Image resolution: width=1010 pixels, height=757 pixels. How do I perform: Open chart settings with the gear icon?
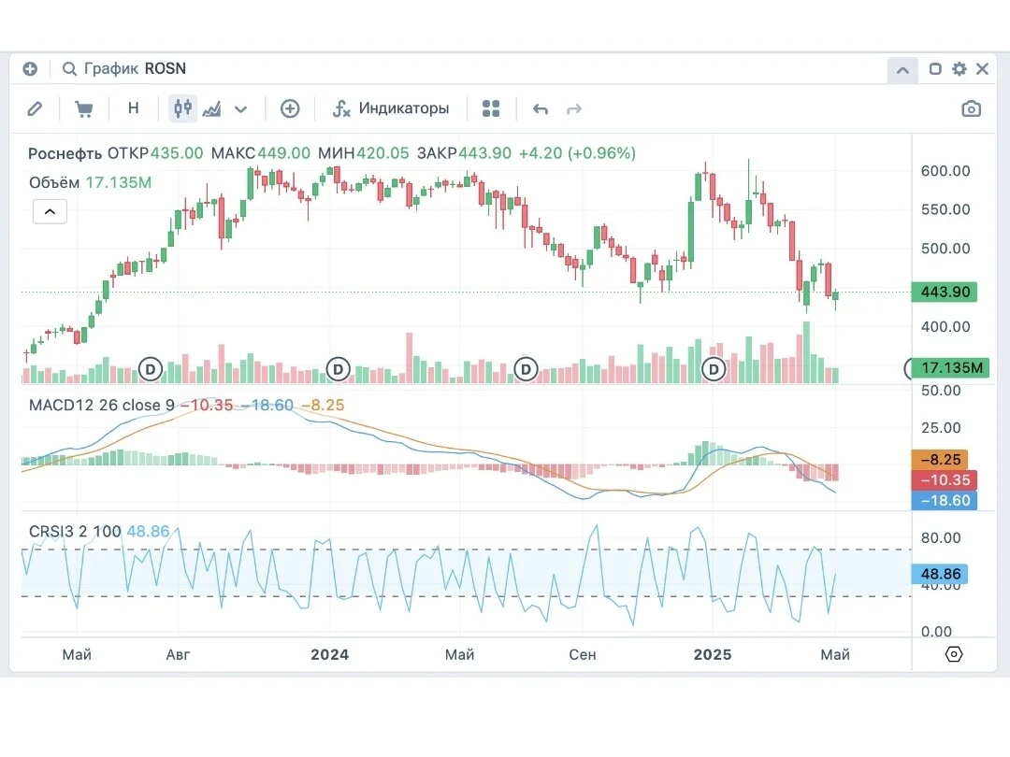(x=959, y=69)
